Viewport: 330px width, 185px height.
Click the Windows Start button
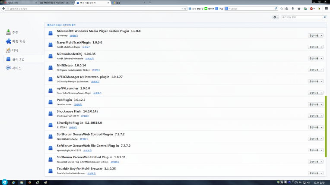click(5, 182)
